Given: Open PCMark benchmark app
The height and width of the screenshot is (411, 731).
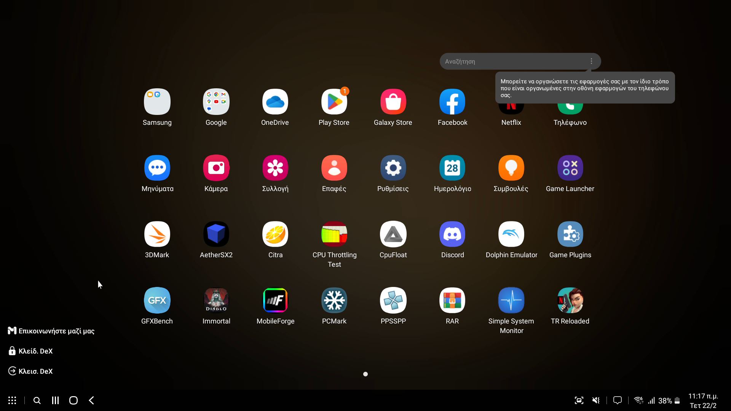Looking at the screenshot, I should pos(334,300).
